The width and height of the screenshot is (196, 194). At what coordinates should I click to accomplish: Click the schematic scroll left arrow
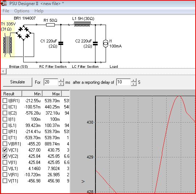point(3,71)
